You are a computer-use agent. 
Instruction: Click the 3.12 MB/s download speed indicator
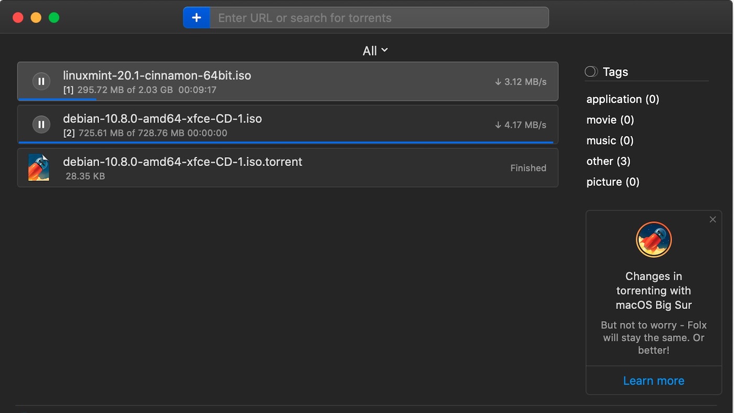click(x=521, y=82)
